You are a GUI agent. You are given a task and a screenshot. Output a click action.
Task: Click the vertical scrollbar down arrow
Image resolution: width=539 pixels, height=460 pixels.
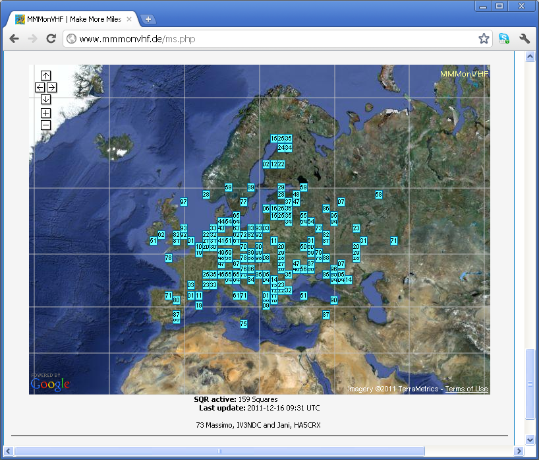point(529,440)
